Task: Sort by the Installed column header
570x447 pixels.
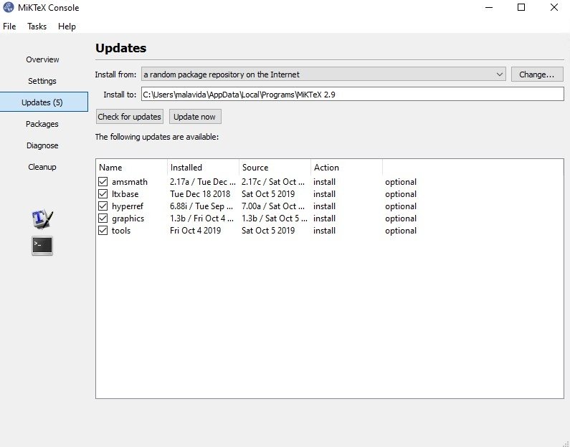Action: click(203, 168)
